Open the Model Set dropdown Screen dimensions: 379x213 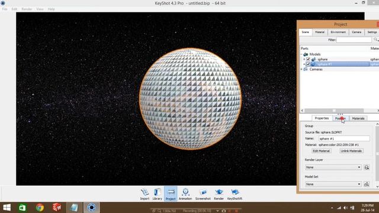click(x=333, y=184)
